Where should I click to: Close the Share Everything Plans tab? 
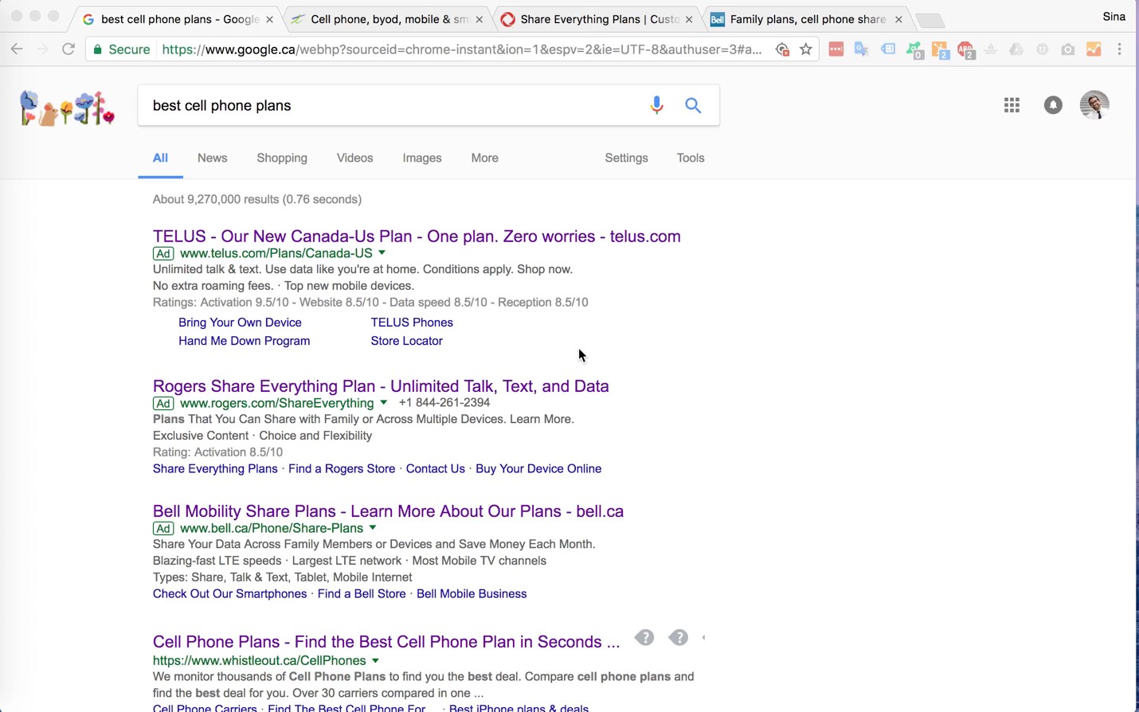coord(689,19)
